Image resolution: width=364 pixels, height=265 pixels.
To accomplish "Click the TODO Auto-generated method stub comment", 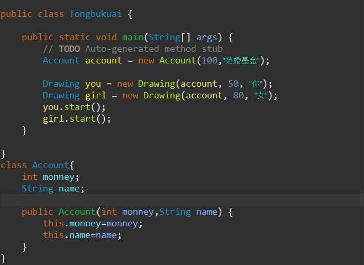I will pos(133,49).
